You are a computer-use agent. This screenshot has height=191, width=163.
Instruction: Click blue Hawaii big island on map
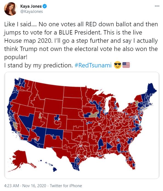(x=55, y=169)
